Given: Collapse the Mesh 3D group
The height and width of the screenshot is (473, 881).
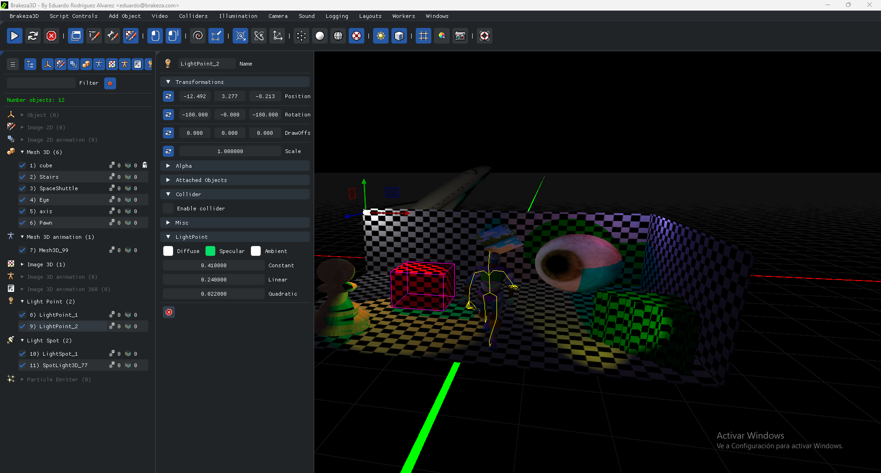Looking at the screenshot, I should coord(22,152).
